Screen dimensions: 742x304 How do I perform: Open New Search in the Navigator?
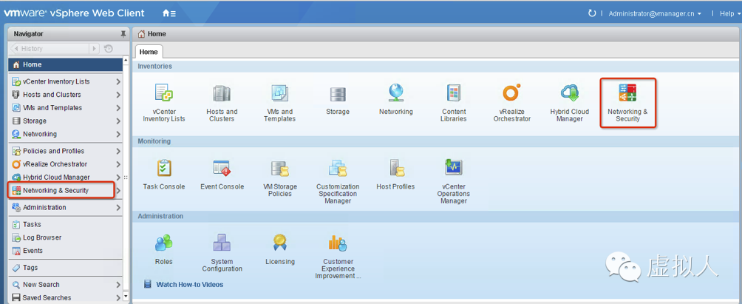coord(65,285)
